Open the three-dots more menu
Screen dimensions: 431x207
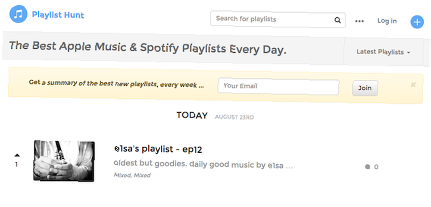(x=359, y=21)
